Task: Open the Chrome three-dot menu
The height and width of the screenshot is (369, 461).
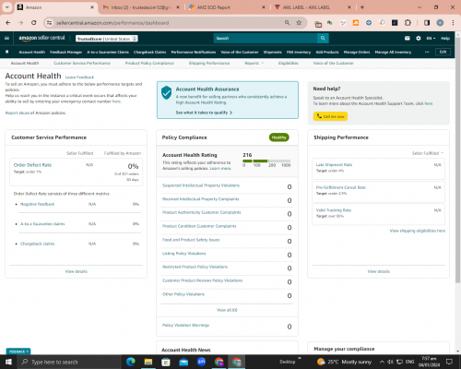Action: [x=453, y=23]
